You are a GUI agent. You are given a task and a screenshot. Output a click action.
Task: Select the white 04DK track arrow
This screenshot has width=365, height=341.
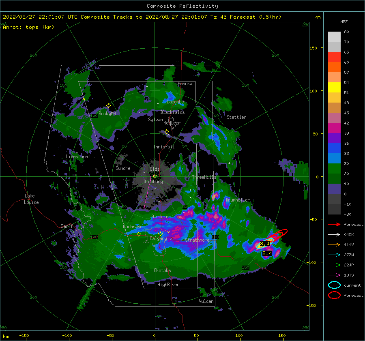coord(334,234)
